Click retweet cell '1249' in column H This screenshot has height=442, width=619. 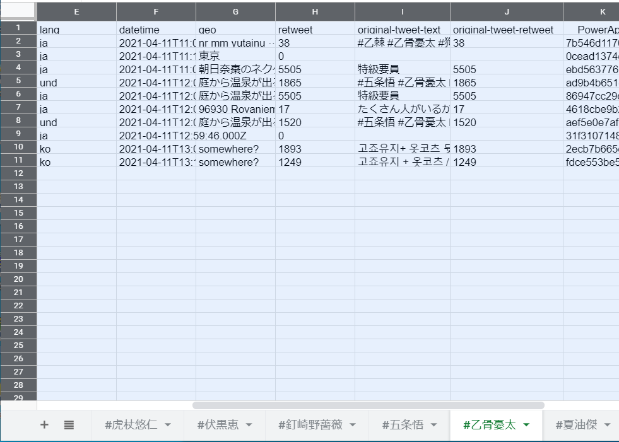pyautogui.click(x=315, y=161)
